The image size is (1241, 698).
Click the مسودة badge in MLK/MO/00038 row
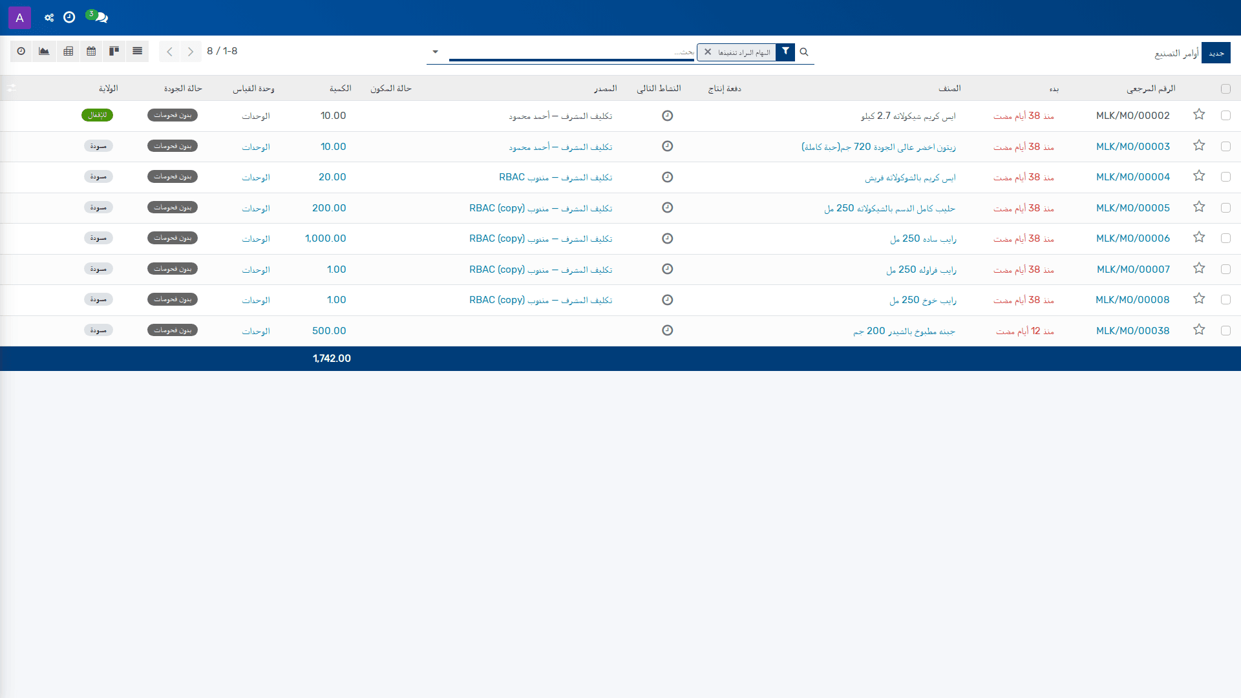click(x=98, y=330)
